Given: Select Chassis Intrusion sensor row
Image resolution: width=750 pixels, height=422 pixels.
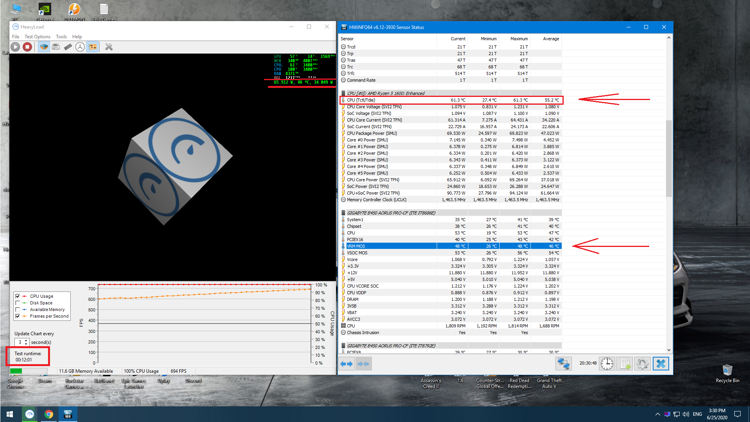Looking at the screenshot, I should click(x=450, y=333).
